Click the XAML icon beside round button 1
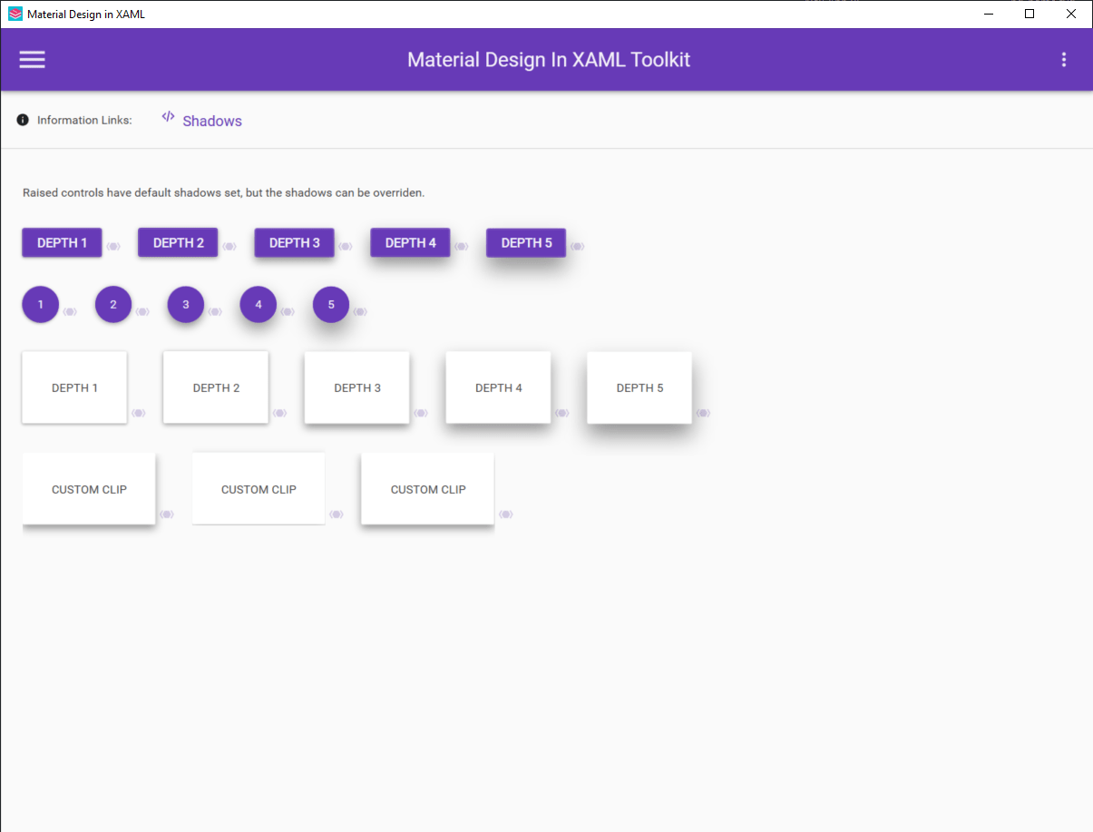 coord(70,312)
